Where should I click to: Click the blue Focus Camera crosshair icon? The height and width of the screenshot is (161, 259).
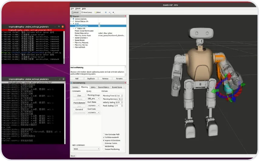coord(106,12)
